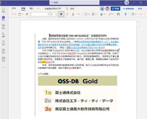
Task: Toggle Italic formatting
Action: tap(67, 14)
